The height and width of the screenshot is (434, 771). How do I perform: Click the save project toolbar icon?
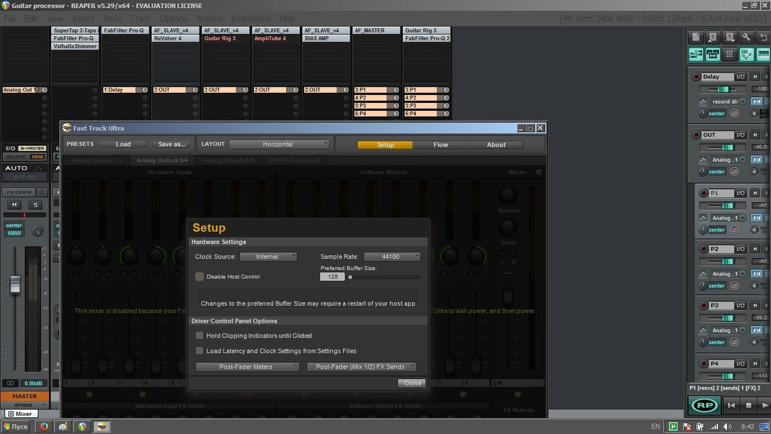point(729,37)
